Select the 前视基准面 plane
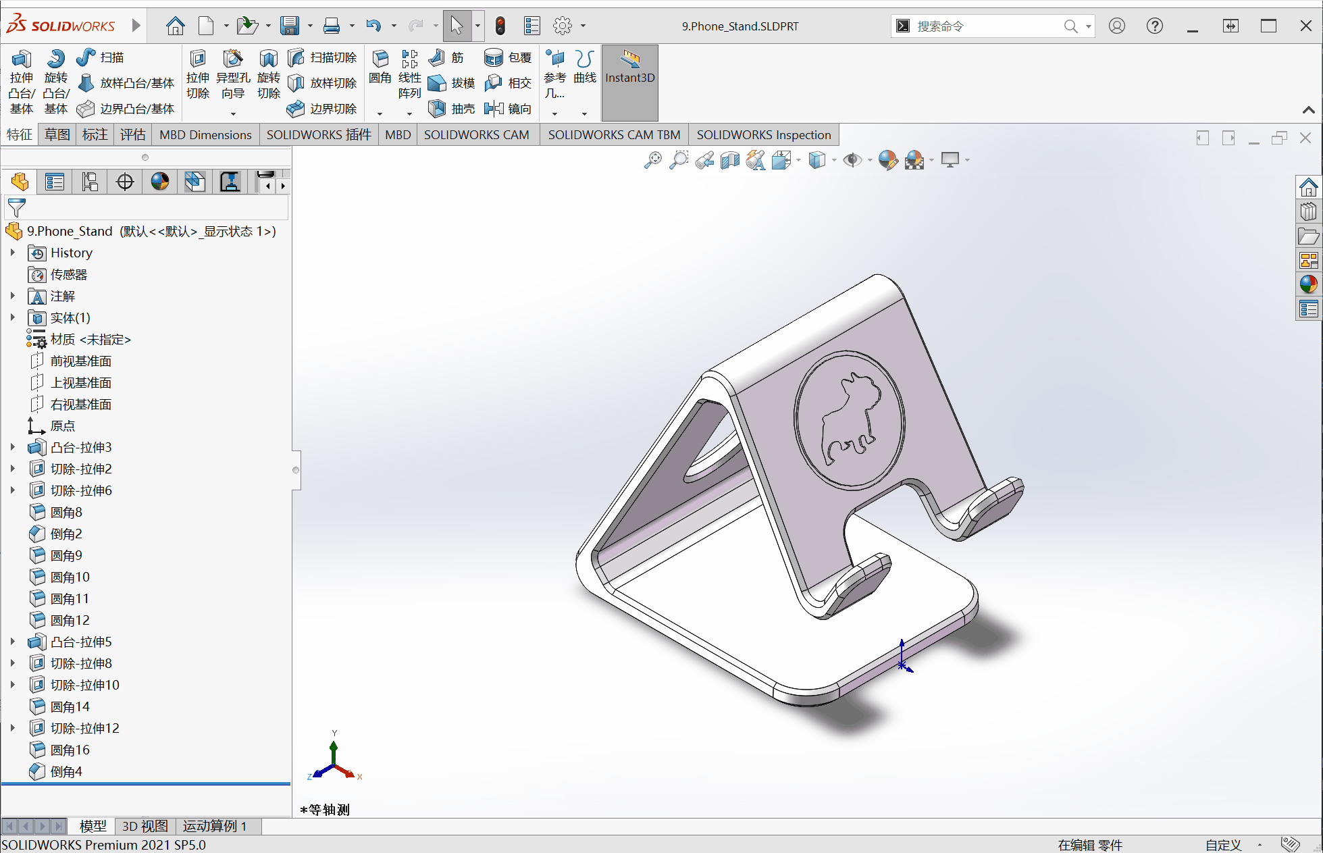1323x853 pixels. 71,361
